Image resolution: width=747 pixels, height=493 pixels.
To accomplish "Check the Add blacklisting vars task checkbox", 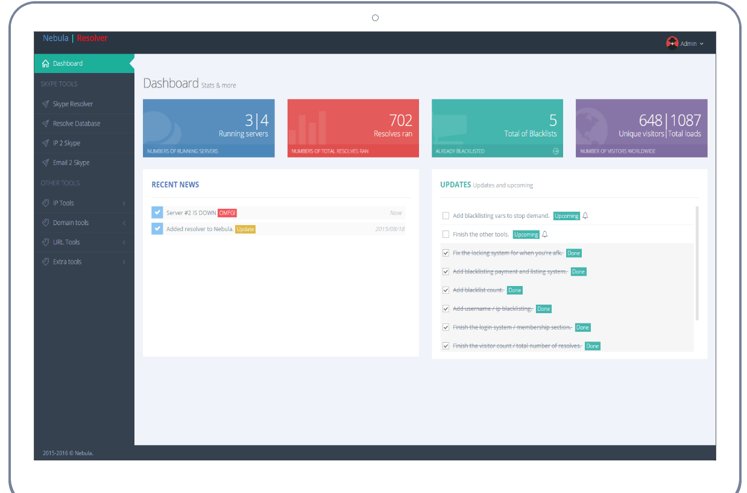I will [x=446, y=215].
